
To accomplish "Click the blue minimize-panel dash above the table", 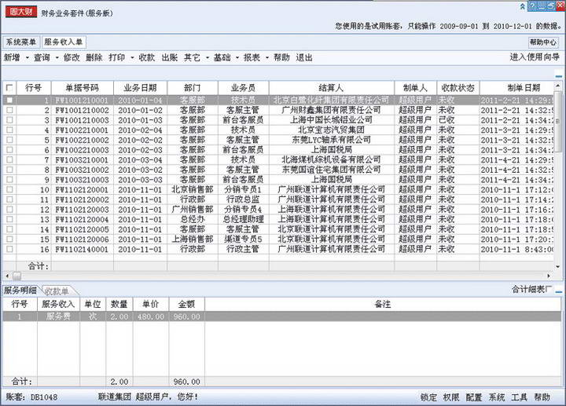I will coord(558,76).
